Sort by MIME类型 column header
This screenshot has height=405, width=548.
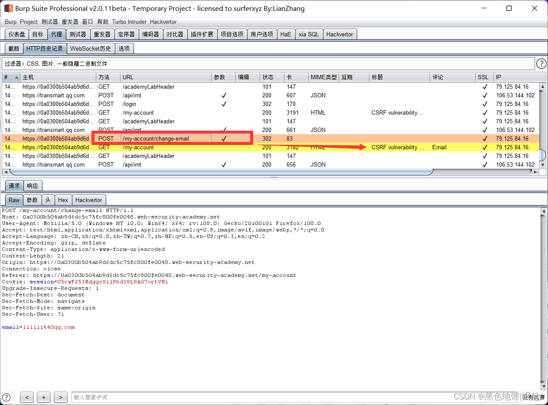323,77
